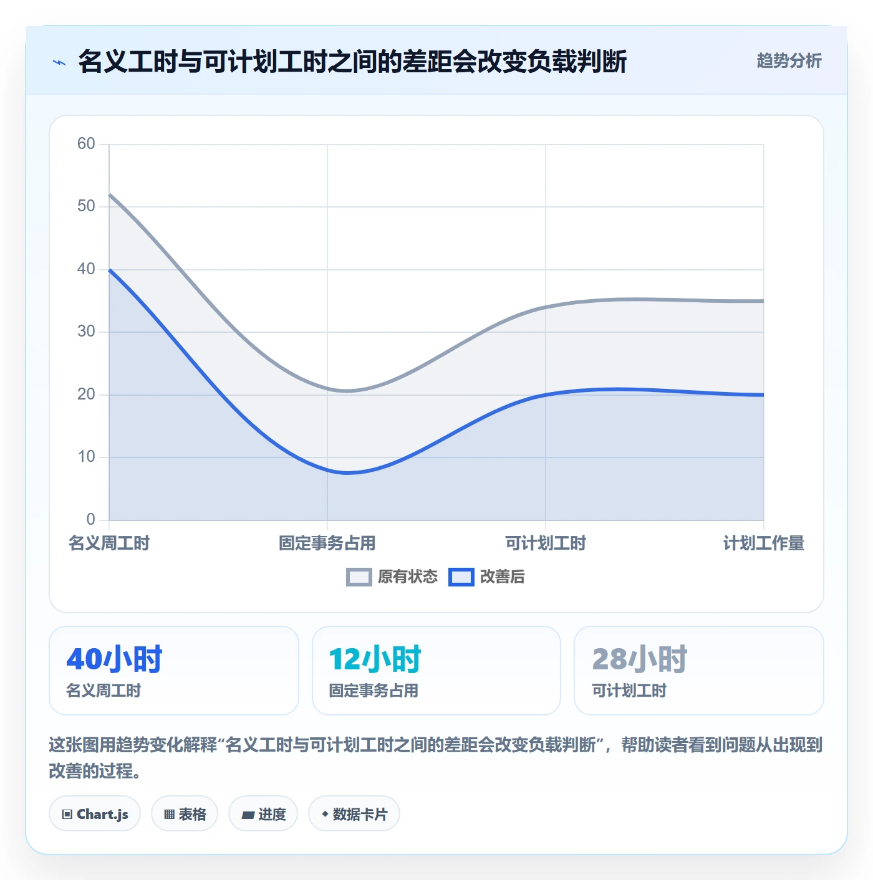Click the grid icon in the 表格 tag
This screenshot has width=873, height=880.
tap(169, 815)
